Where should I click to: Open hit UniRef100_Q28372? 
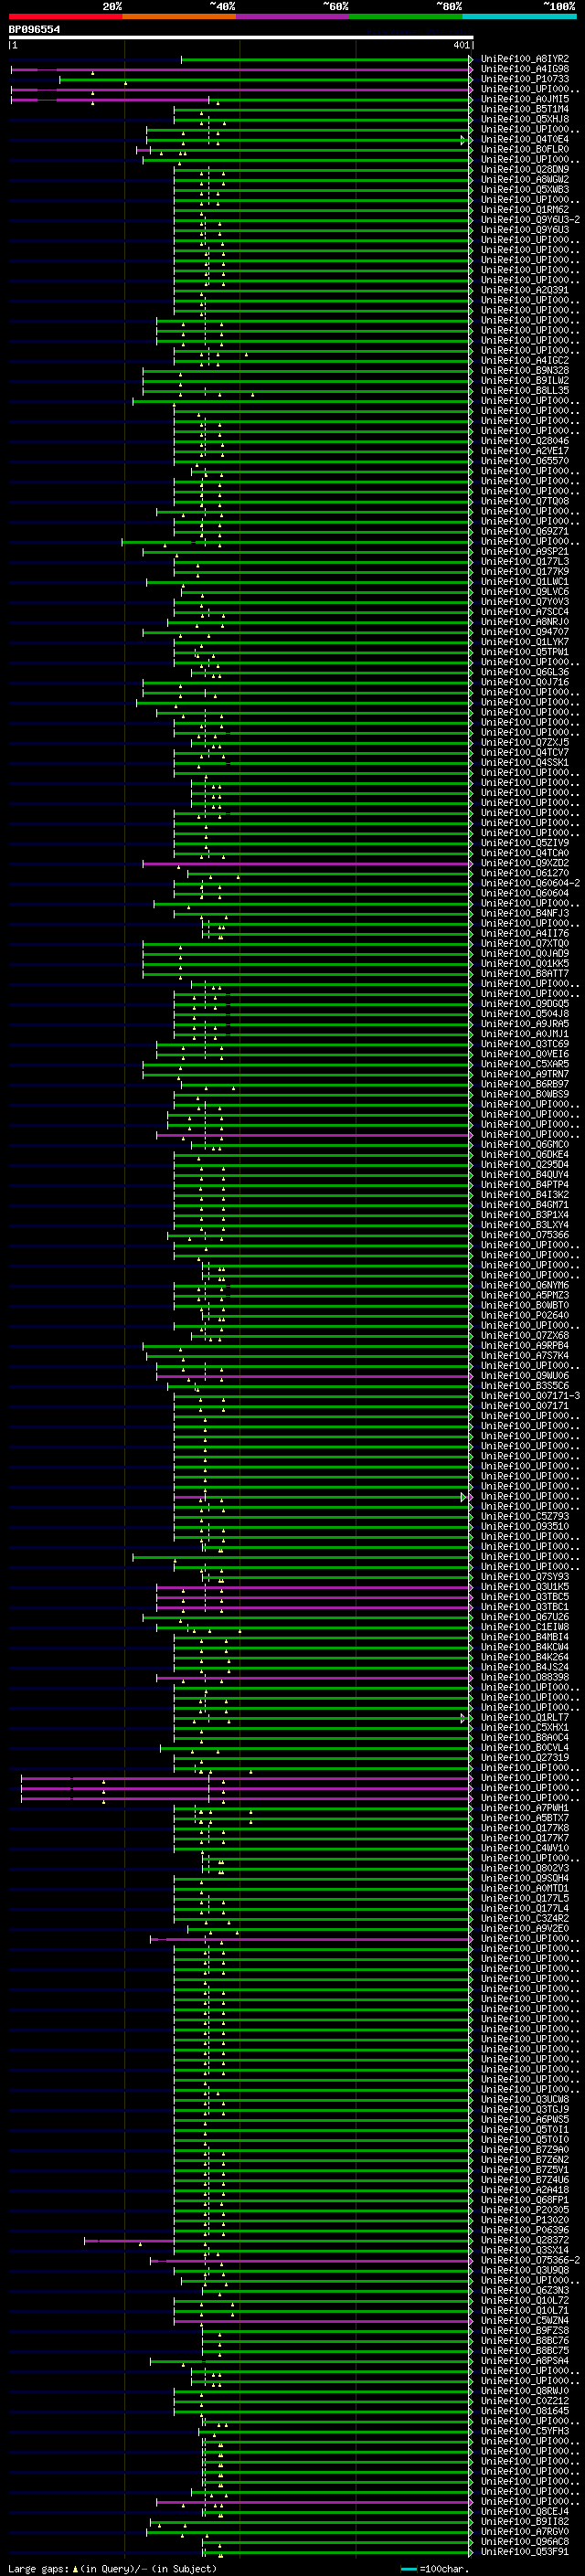524,2239
